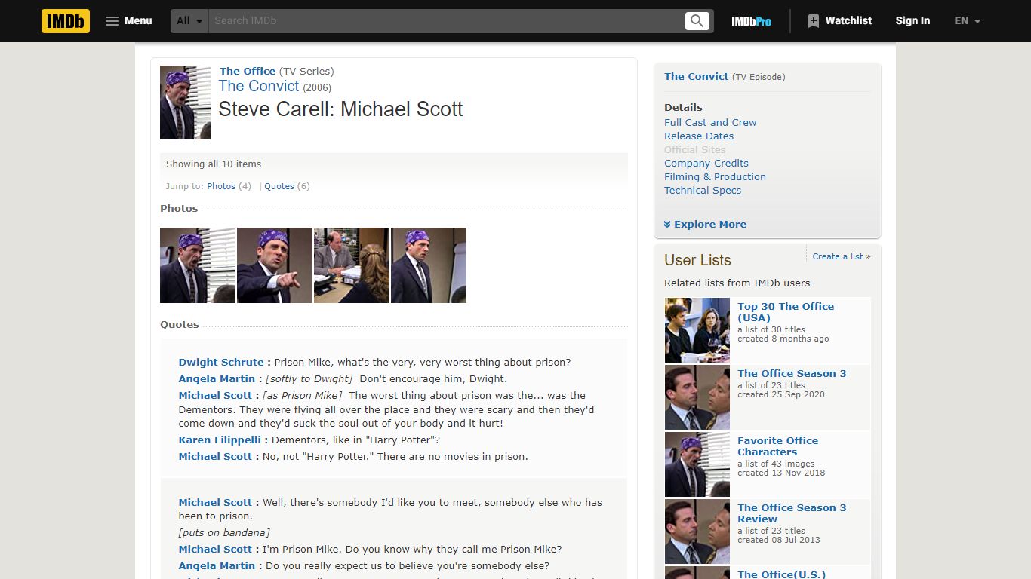Open the Release Dates page
Image resolution: width=1031 pixels, height=579 pixels.
point(698,136)
